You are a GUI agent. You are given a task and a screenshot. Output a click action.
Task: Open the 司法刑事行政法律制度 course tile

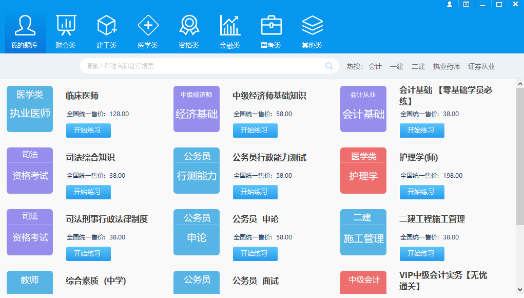[30, 232]
